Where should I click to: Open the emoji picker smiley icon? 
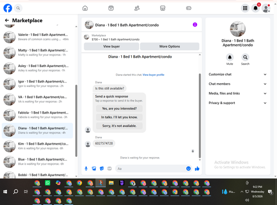[188, 168]
